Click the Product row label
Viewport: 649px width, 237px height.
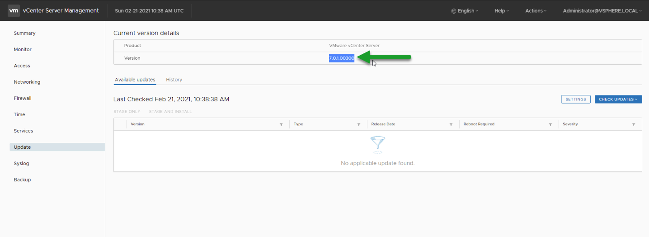tap(133, 46)
